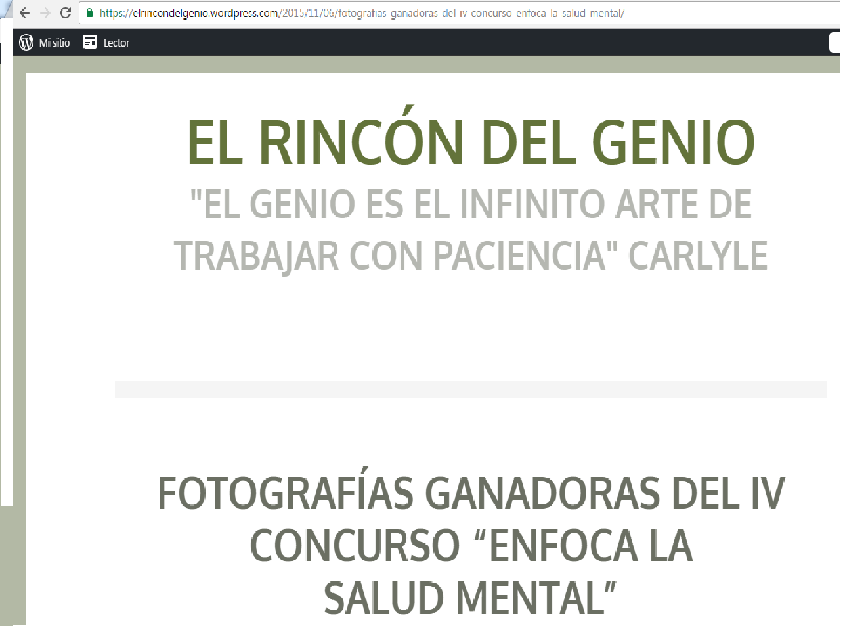Reload the current page
Viewport: 845px width, 626px height.
[64, 12]
